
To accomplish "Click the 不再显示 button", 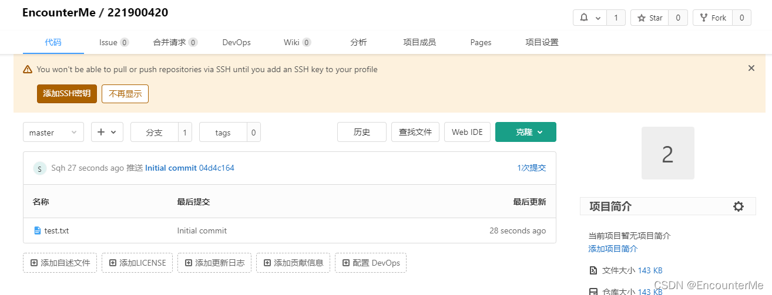I will point(125,94).
